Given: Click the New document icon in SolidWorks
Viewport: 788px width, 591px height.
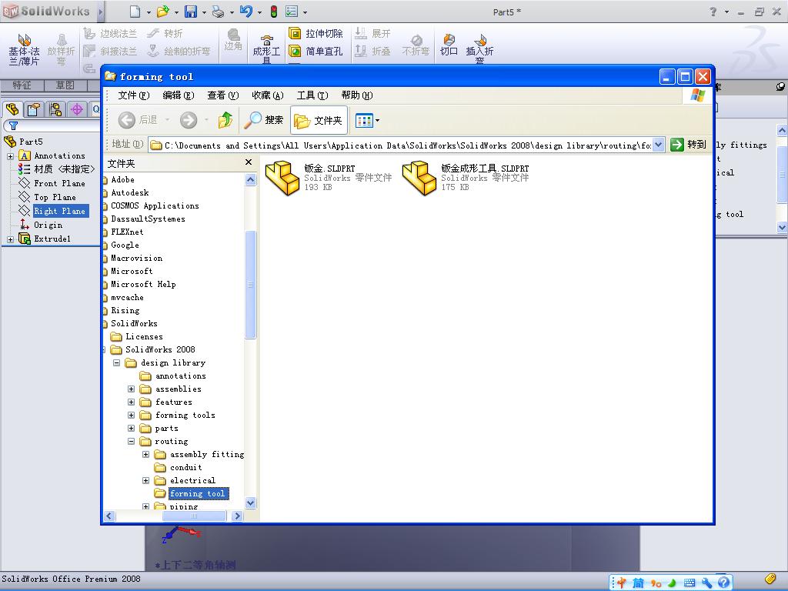Looking at the screenshot, I should point(135,11).
